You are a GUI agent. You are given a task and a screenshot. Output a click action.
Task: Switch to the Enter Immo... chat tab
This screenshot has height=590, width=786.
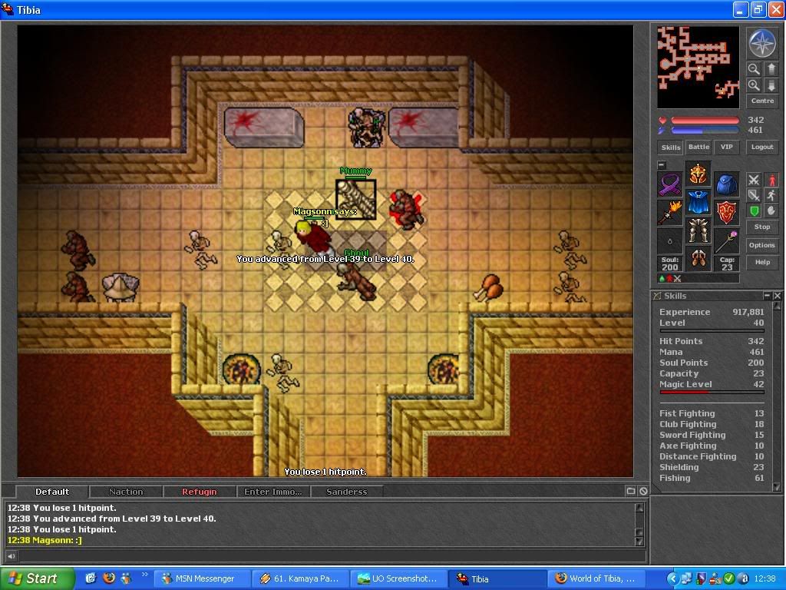pos(273,492)
